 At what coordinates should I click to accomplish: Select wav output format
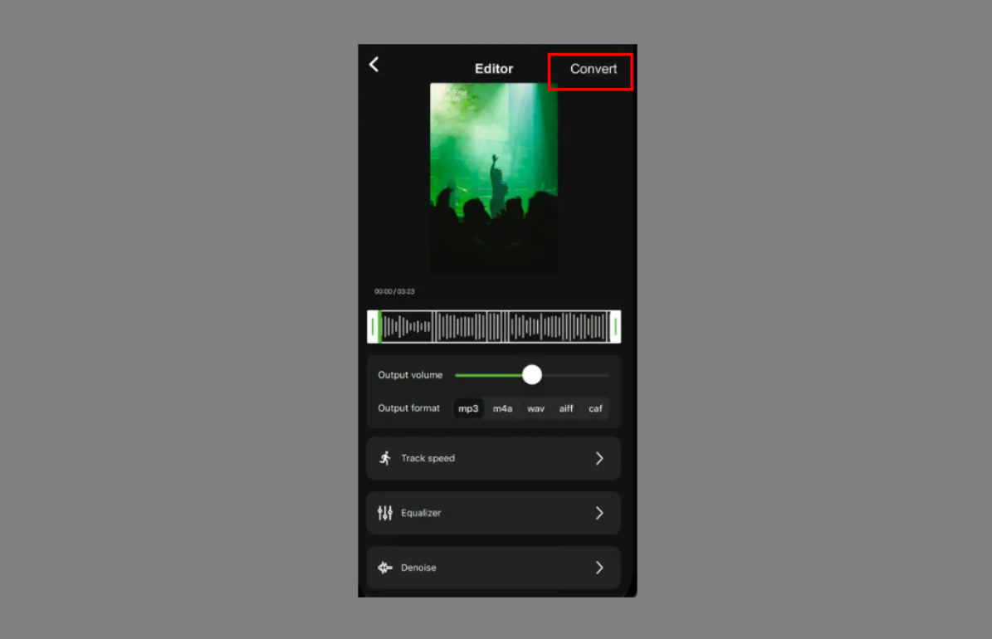pos(536,408)
